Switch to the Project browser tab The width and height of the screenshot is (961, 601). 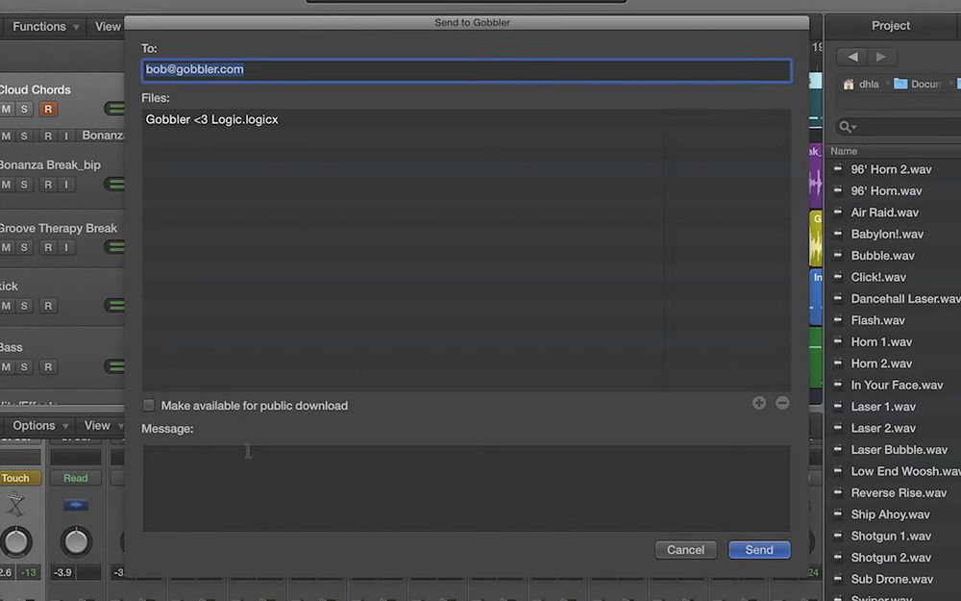click(x=891, y=26)
